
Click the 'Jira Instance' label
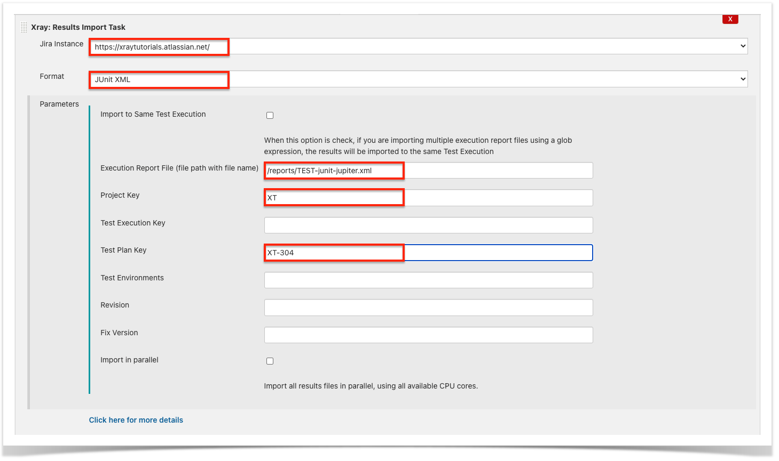tap(61, 44)
